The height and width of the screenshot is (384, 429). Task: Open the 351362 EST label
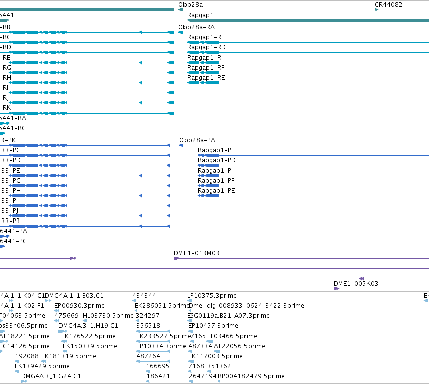(219, 367)
